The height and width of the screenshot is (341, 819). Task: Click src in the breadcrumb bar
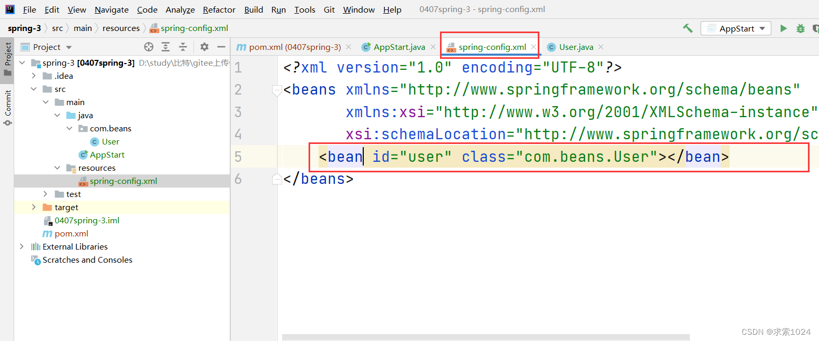(x=57, y=28)
